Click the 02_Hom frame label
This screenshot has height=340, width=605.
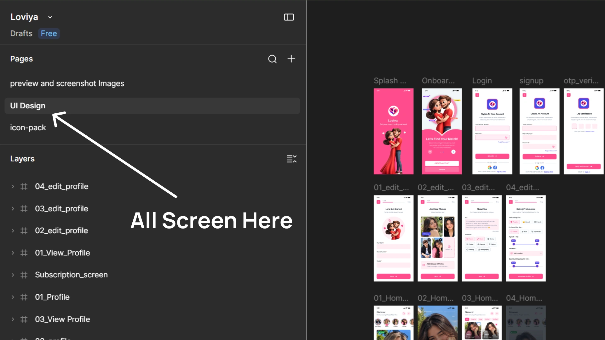[435, 298]
